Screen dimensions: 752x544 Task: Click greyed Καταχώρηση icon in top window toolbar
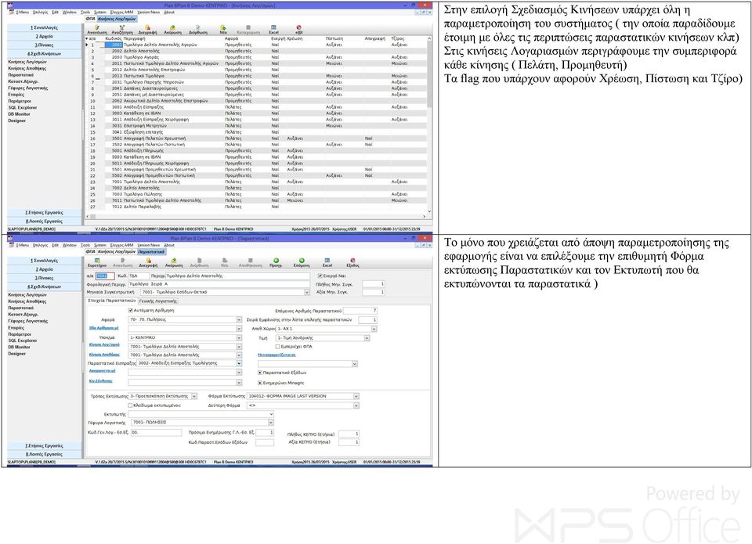pos(248,28)
